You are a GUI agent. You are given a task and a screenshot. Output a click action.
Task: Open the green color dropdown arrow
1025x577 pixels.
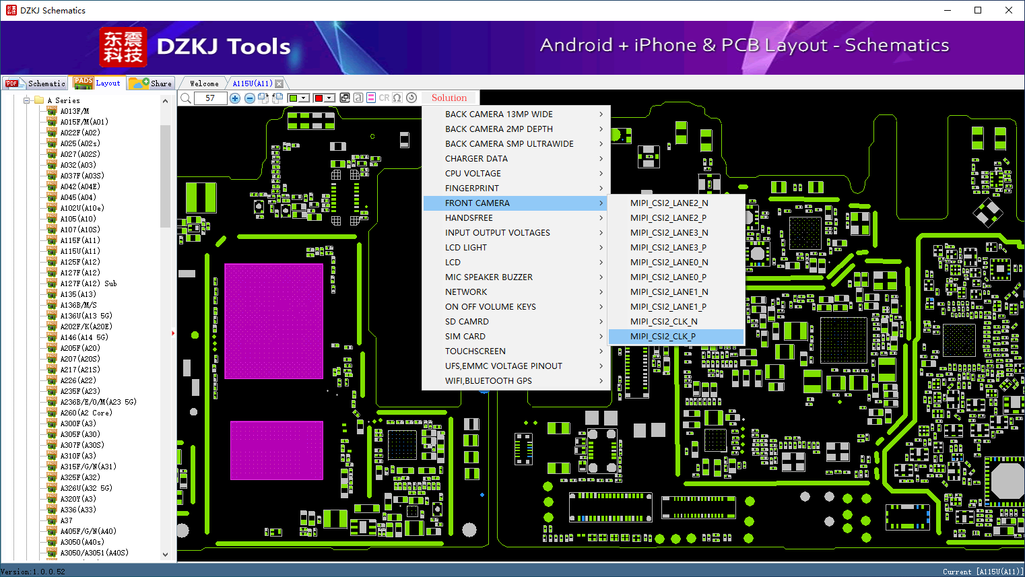pos(304,98)
